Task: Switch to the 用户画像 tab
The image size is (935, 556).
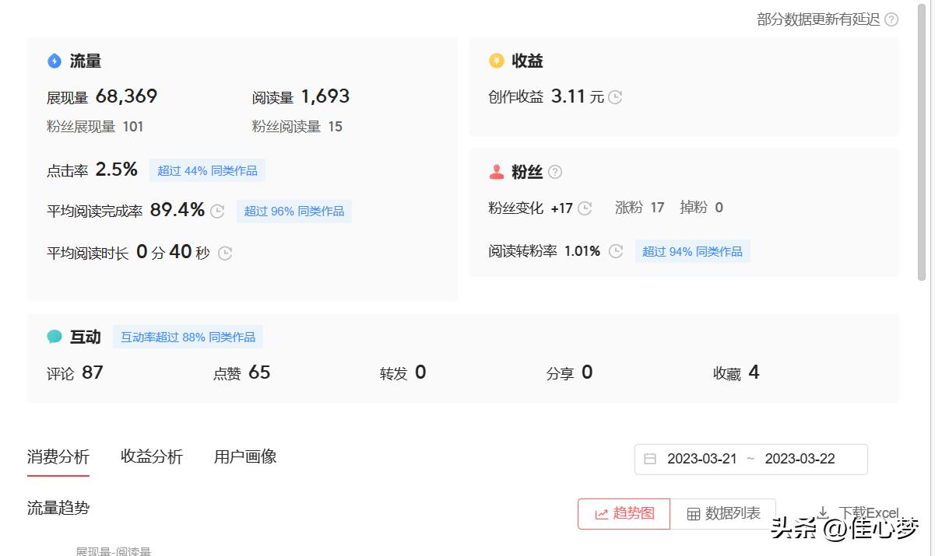Action: 245,456
